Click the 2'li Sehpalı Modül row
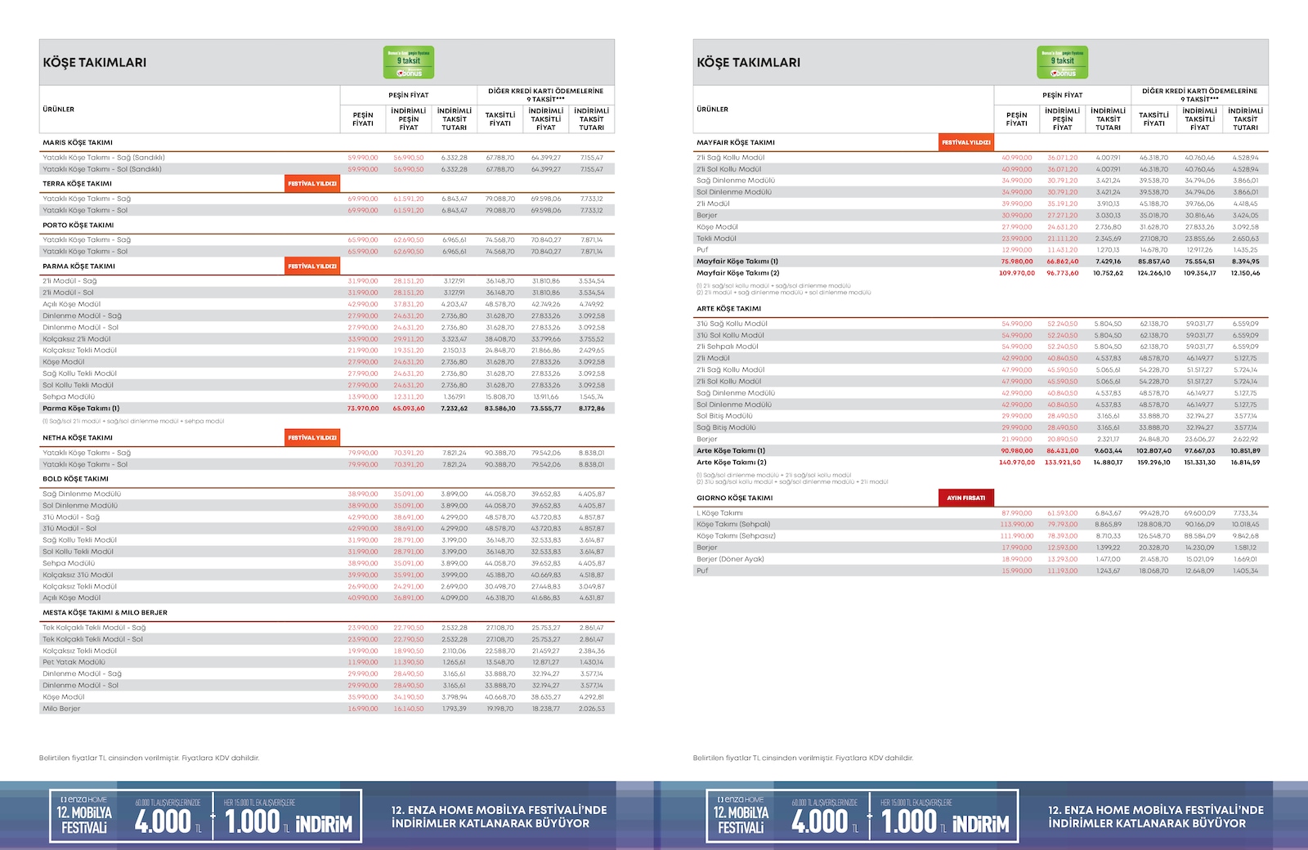This screenshot has width=1308, height=850. tap(981, 347)
